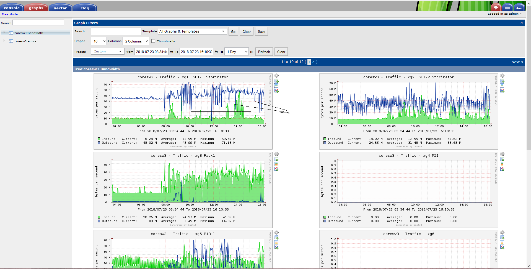The width and height of the screenshot is (531, 269).
Task: Open time graph view for xg3 Rack1
Action: click(x=276, y=164)
